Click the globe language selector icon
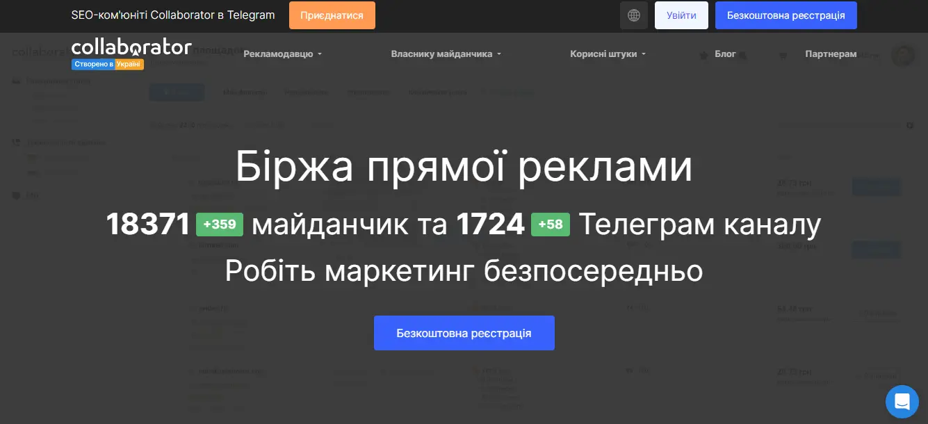 633,15
